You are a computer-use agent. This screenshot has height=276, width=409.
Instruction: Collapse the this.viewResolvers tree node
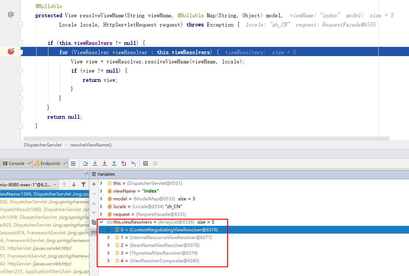pyautogui.click(x=102, y=222)
